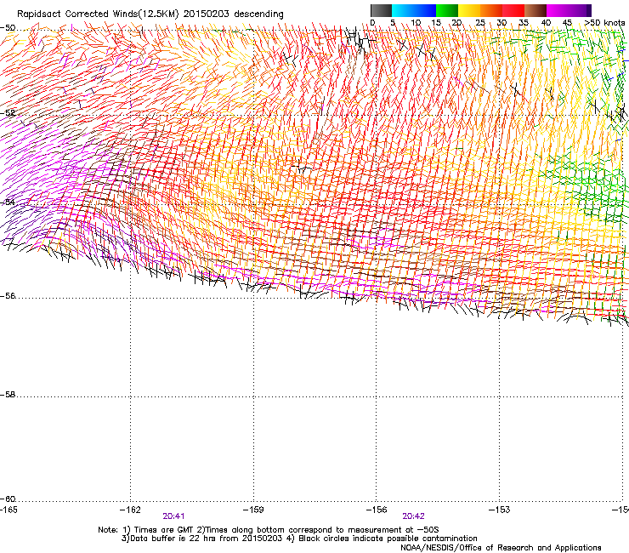This screenshot has width=629, height=553.
Task: Click the -159 longitude axis label
Action: click(x=253, y=510)
